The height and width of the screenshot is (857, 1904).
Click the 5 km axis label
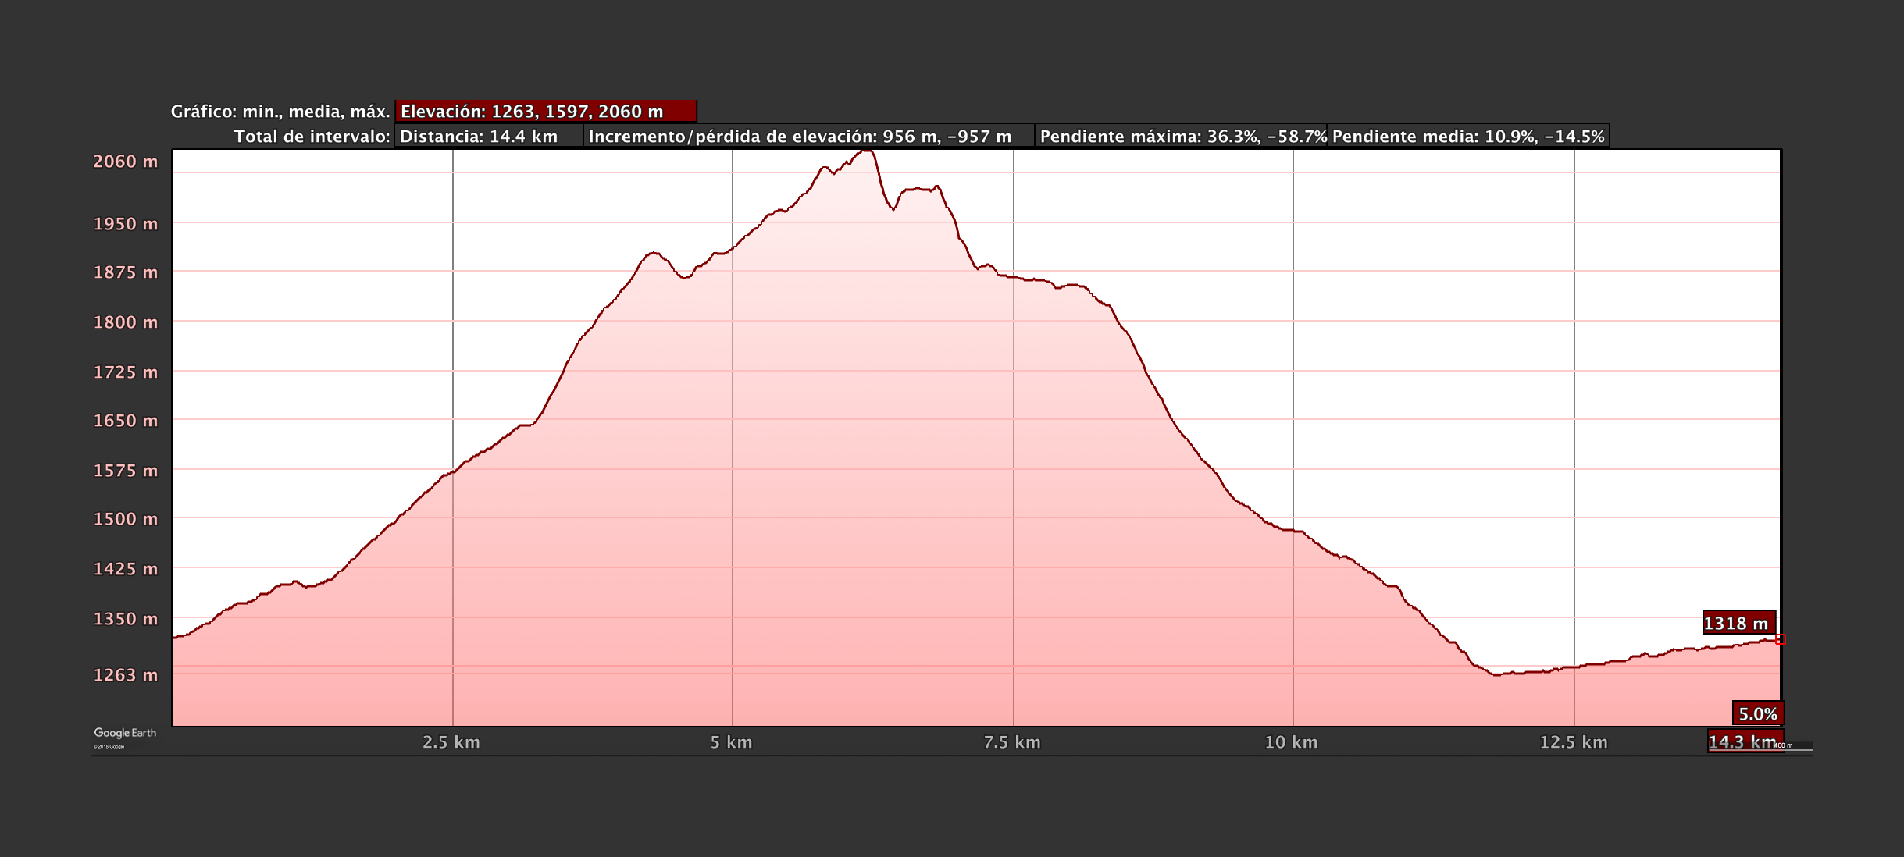pyautogui.click(x=731, y=742)
